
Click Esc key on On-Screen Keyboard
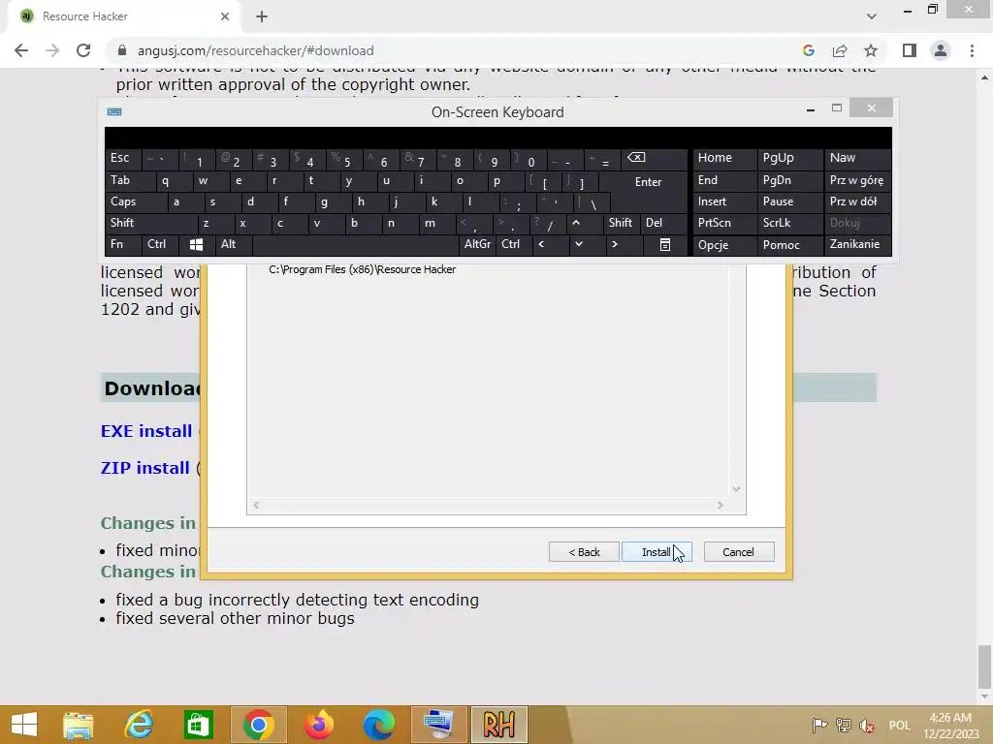coord(123,158)
